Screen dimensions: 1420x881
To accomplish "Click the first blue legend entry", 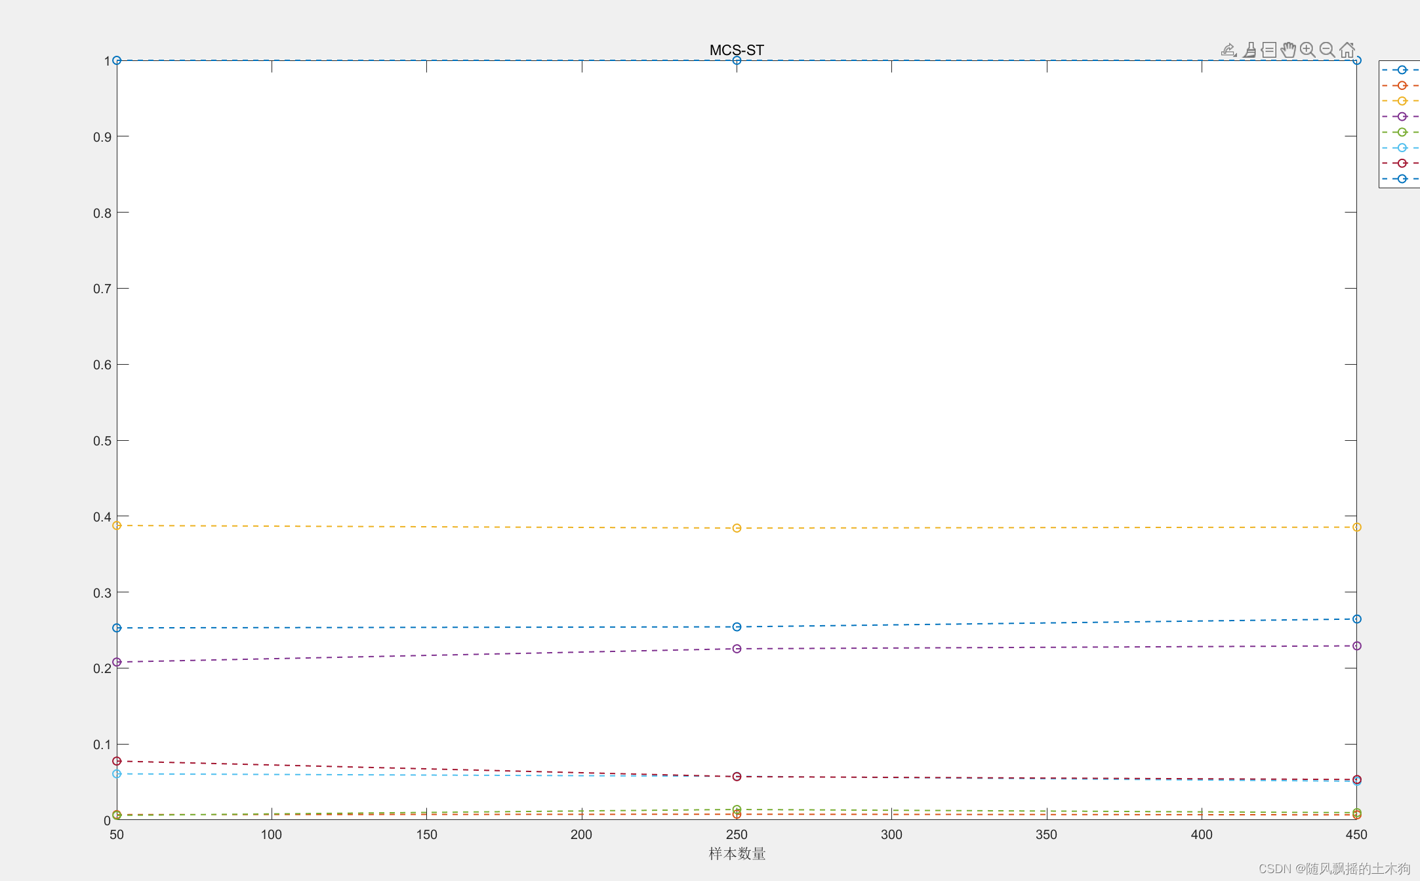I will click(x=1402, y=70).
